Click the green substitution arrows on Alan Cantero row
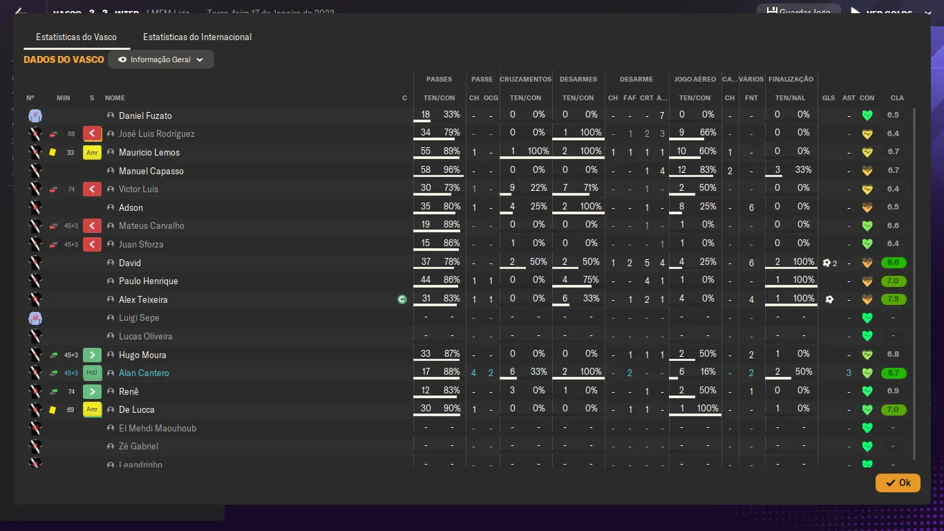This screenshot has height=531, width=944. (x=53, y=373)
